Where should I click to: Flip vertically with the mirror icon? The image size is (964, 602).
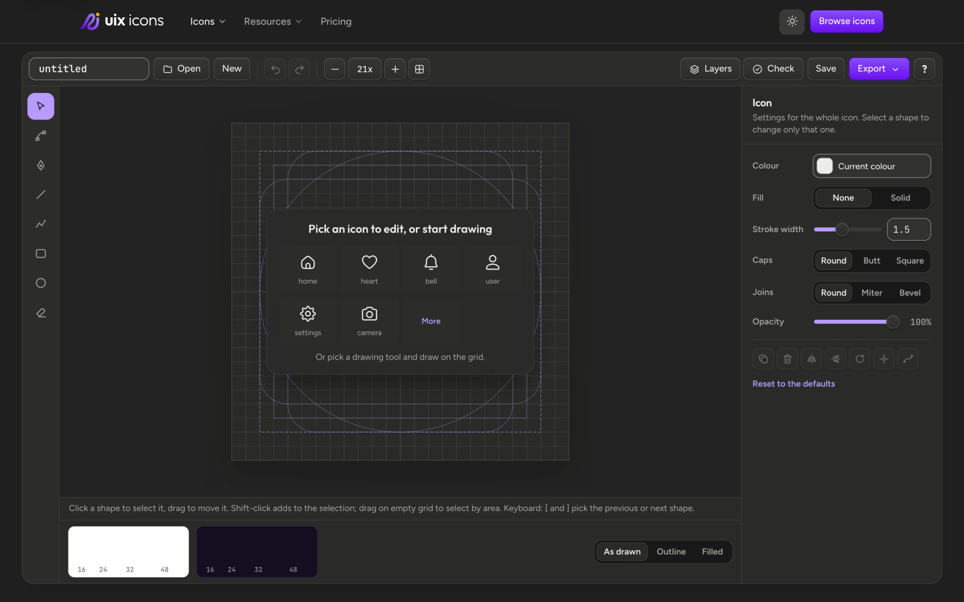coord(836,359)
